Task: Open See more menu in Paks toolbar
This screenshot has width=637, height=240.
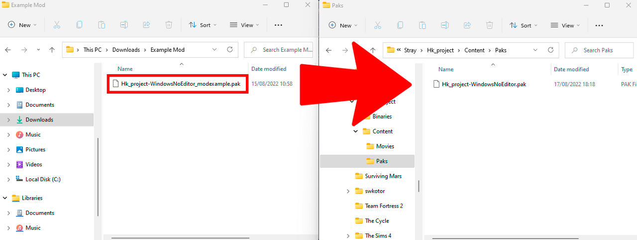Action: [599, 25]
